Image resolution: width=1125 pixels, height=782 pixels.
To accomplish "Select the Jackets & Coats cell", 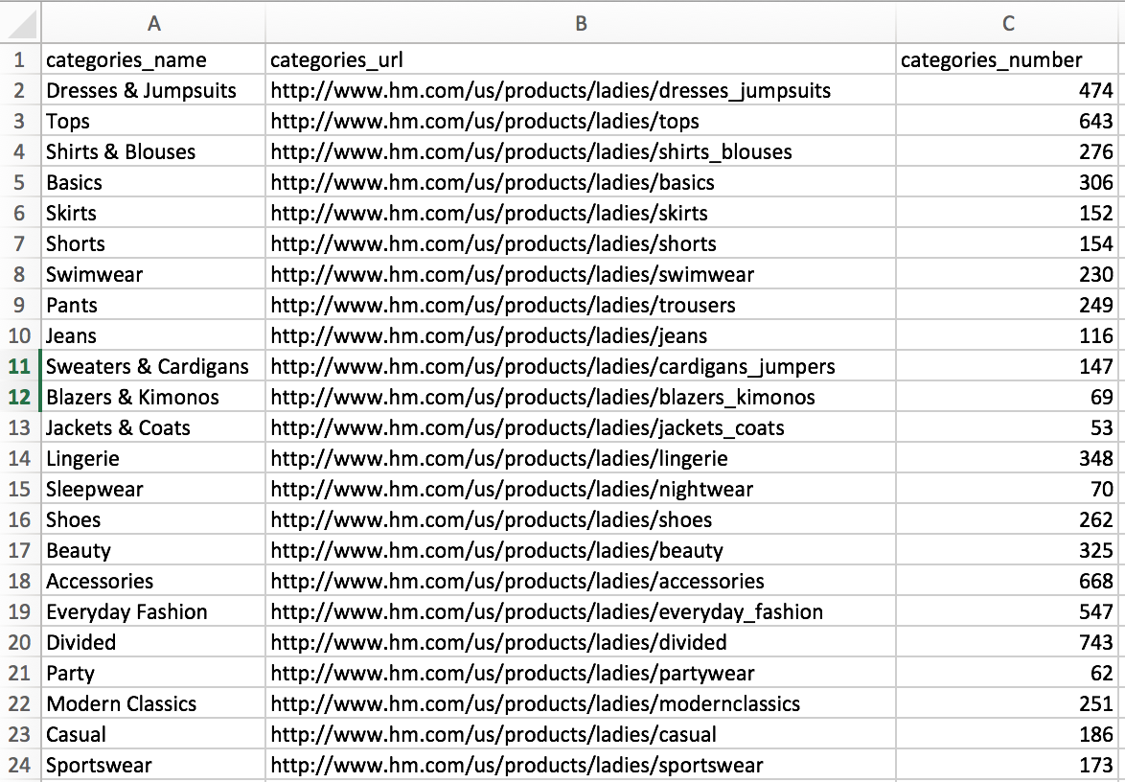I will [153, 427].
